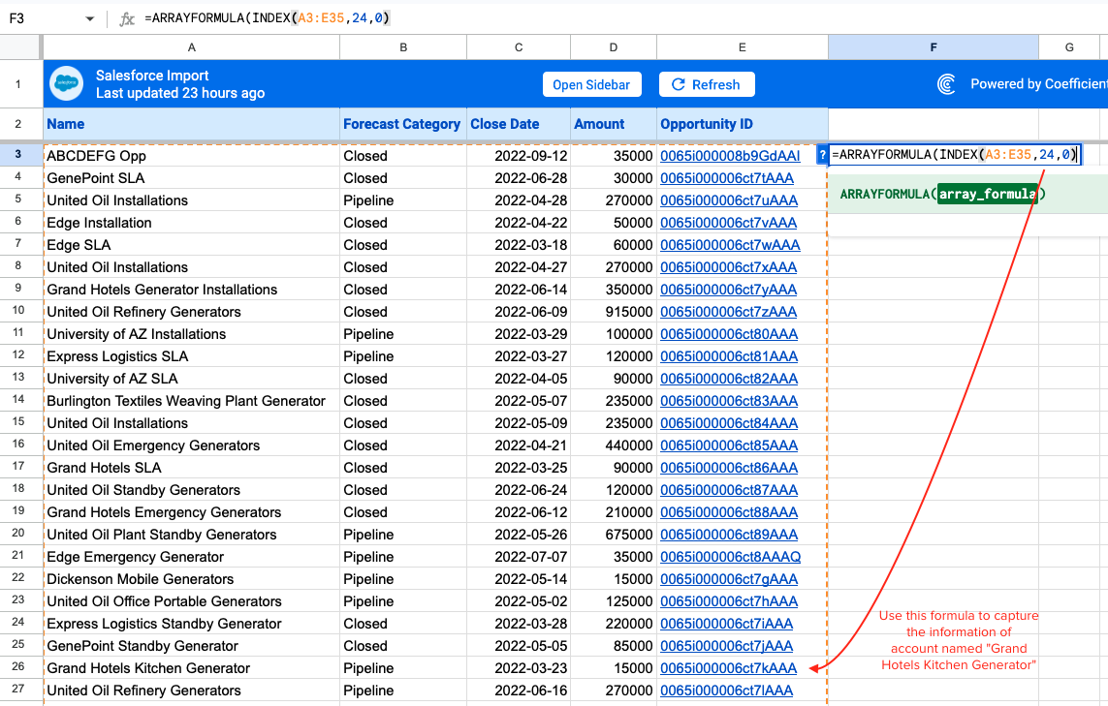Select column F header
Viewport: 1108px width, 706px height.
coord(934,47)
